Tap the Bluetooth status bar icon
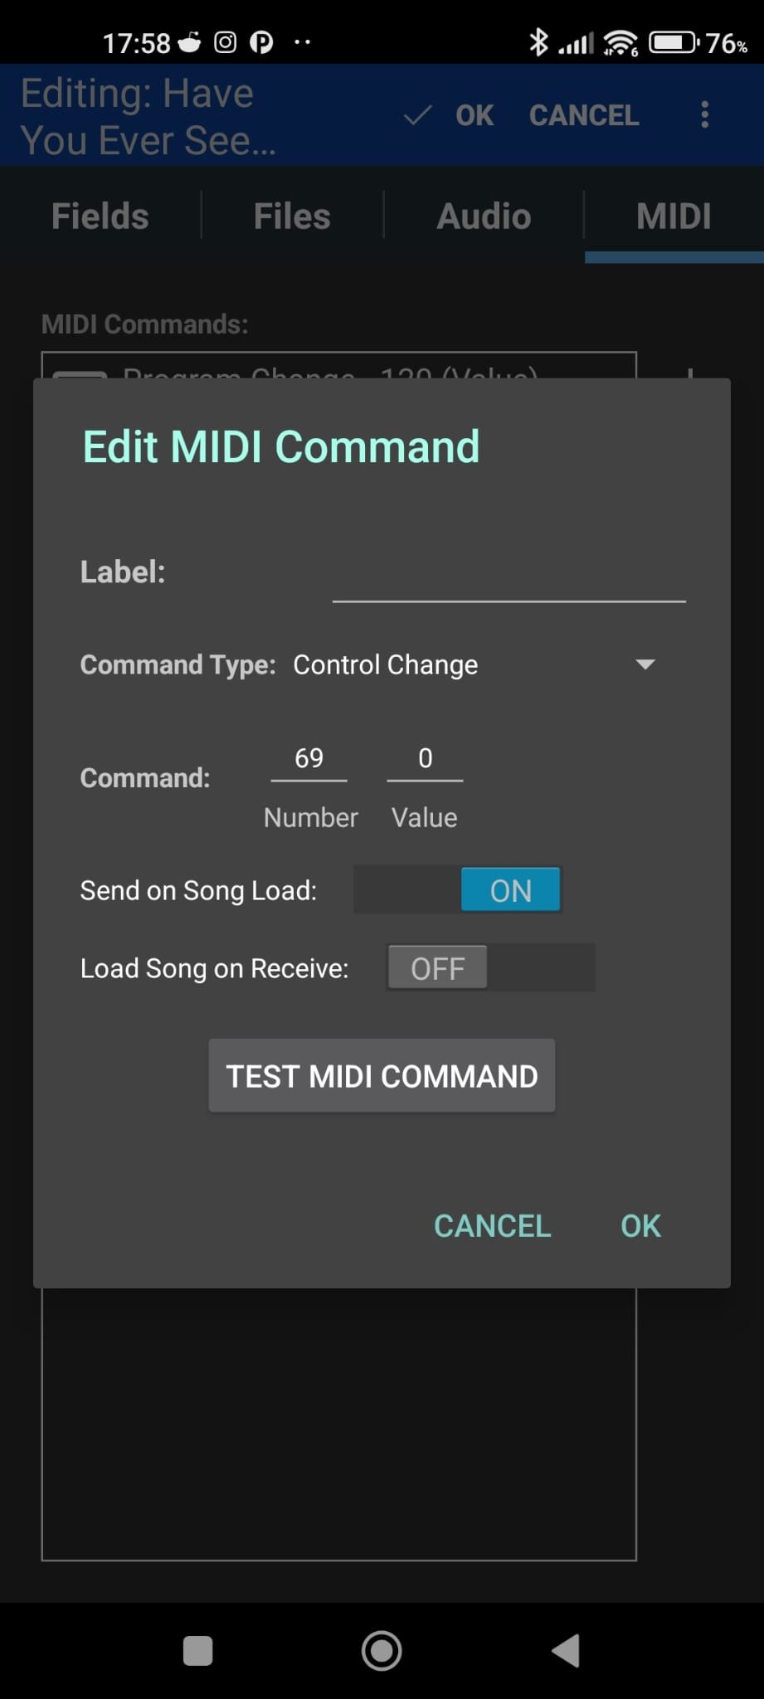 tap(538, 41)
